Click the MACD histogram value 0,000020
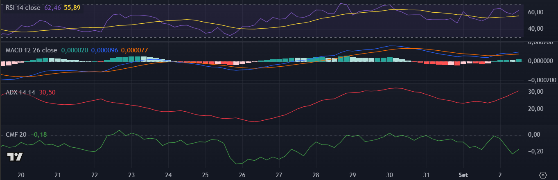558x180 pixels. point(75,50)
